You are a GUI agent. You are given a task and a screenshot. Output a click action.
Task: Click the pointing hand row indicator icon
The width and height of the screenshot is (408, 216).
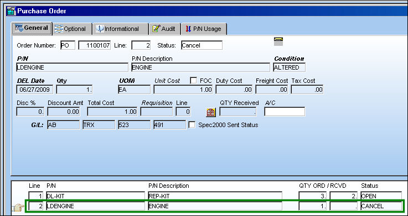[18, 207]
